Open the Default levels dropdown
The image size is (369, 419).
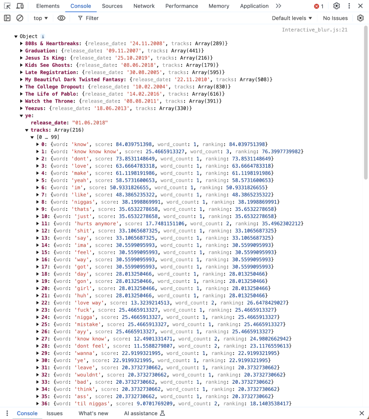pyautogui.click(x=292, y=18)
